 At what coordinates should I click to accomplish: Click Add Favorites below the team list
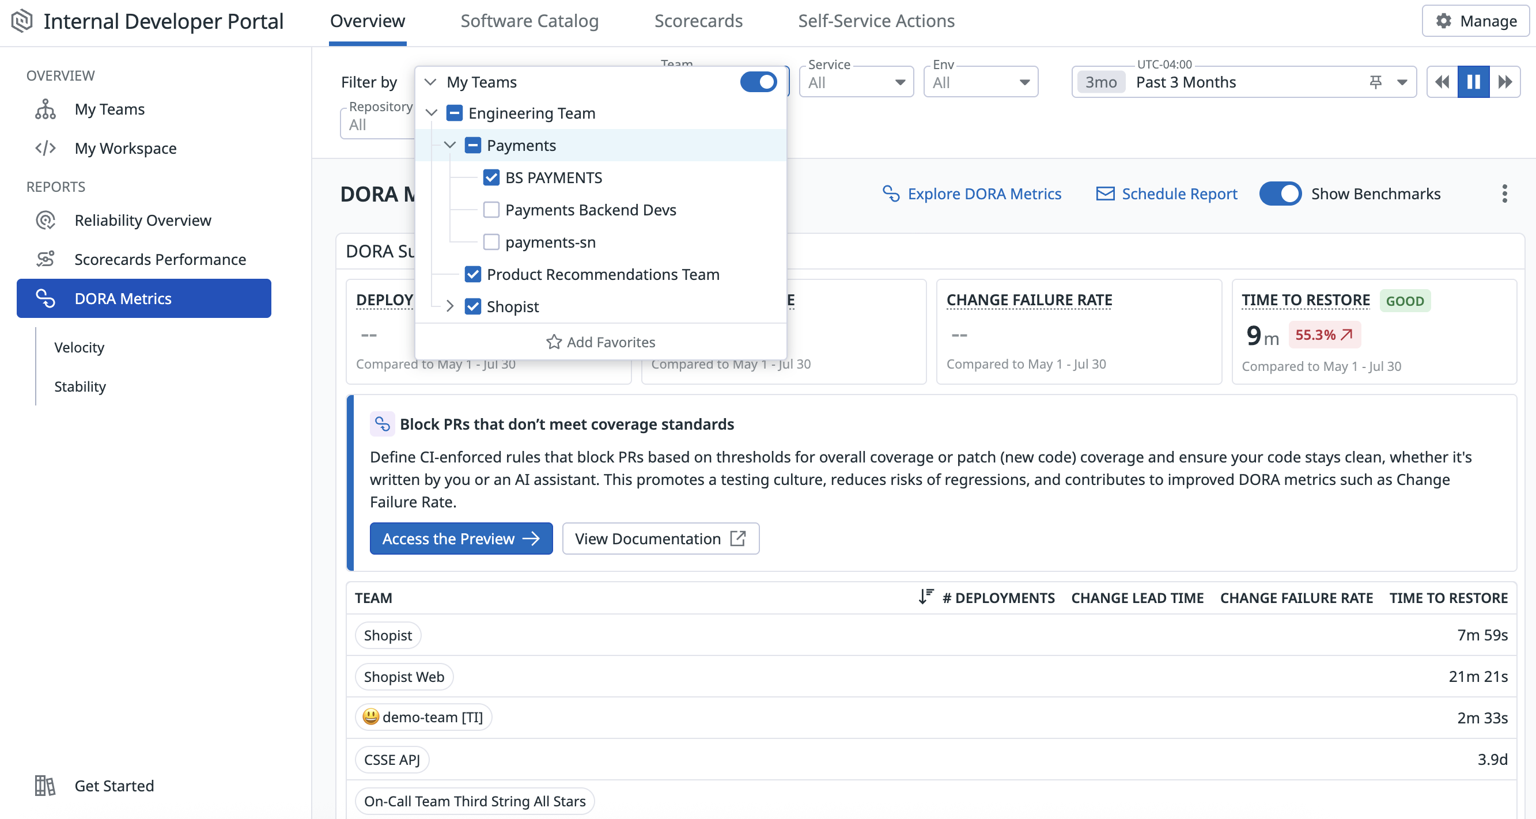(600, 342)
